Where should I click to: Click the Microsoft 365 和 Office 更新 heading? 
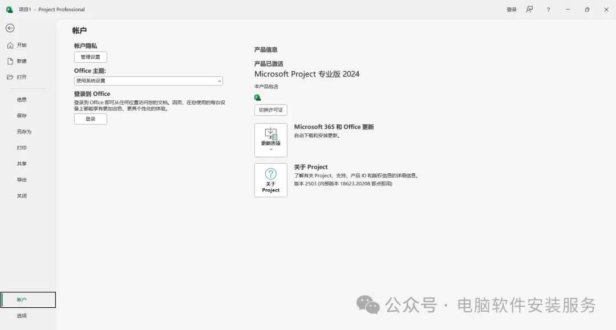point(334,127)
